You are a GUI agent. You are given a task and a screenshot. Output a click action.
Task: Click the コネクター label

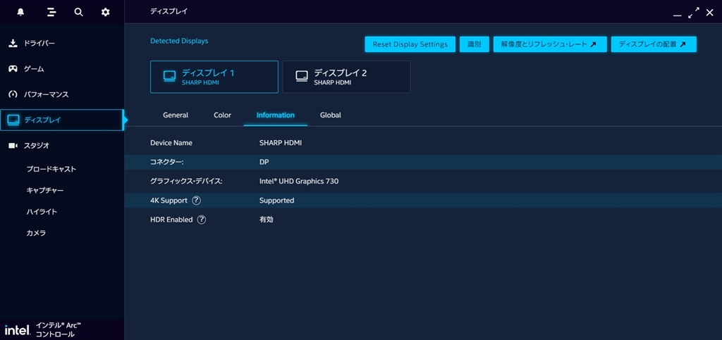pos(167,162)
